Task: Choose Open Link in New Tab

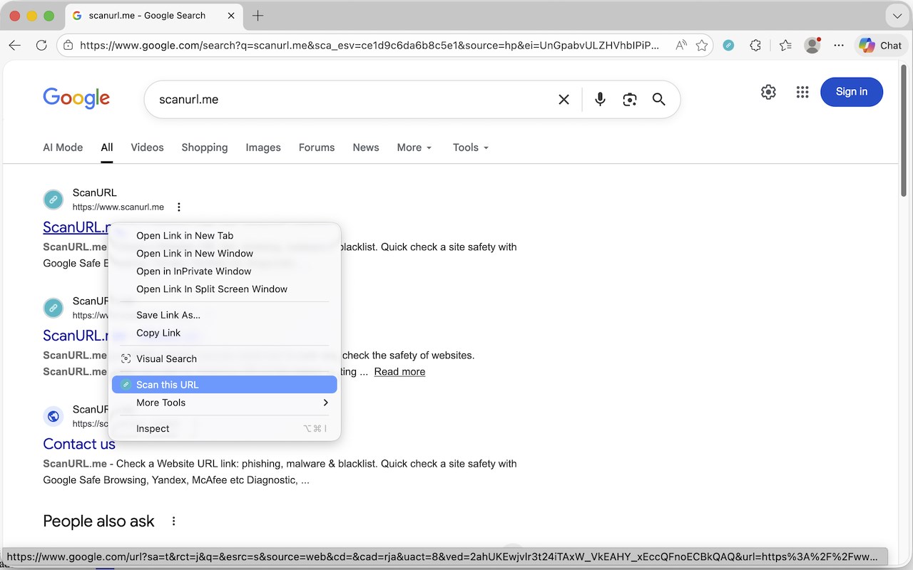Action: [225, 236]
